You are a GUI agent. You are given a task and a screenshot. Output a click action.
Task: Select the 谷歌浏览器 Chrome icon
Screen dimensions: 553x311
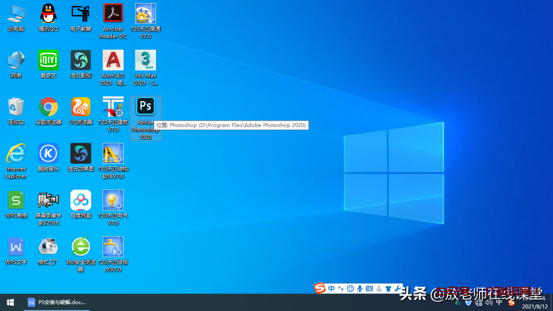48,107
